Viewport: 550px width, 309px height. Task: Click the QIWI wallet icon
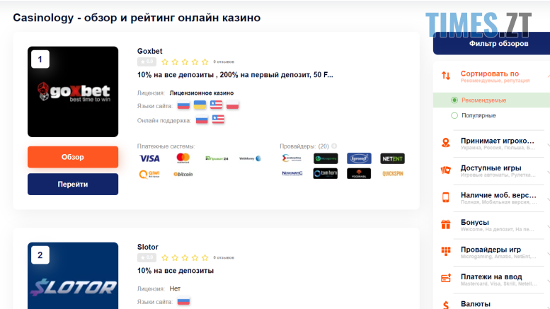[149, 173]
